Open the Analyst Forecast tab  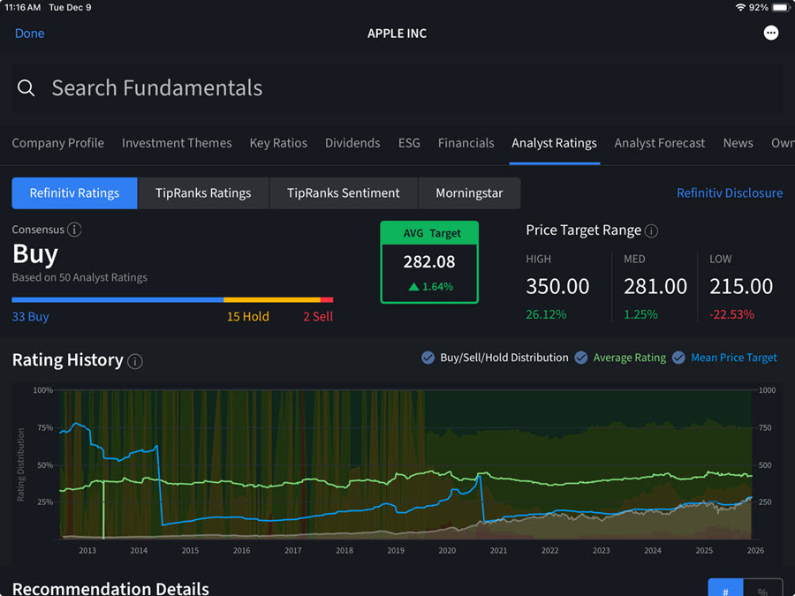(x=659, y=143)
